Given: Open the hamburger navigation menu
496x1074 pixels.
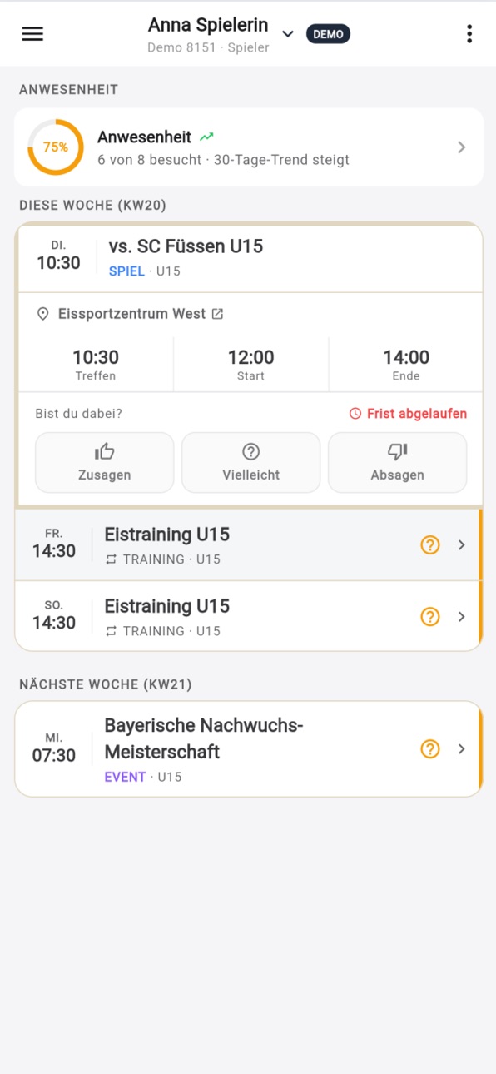Looking at the screenshot, I should (x=32, y=33).
